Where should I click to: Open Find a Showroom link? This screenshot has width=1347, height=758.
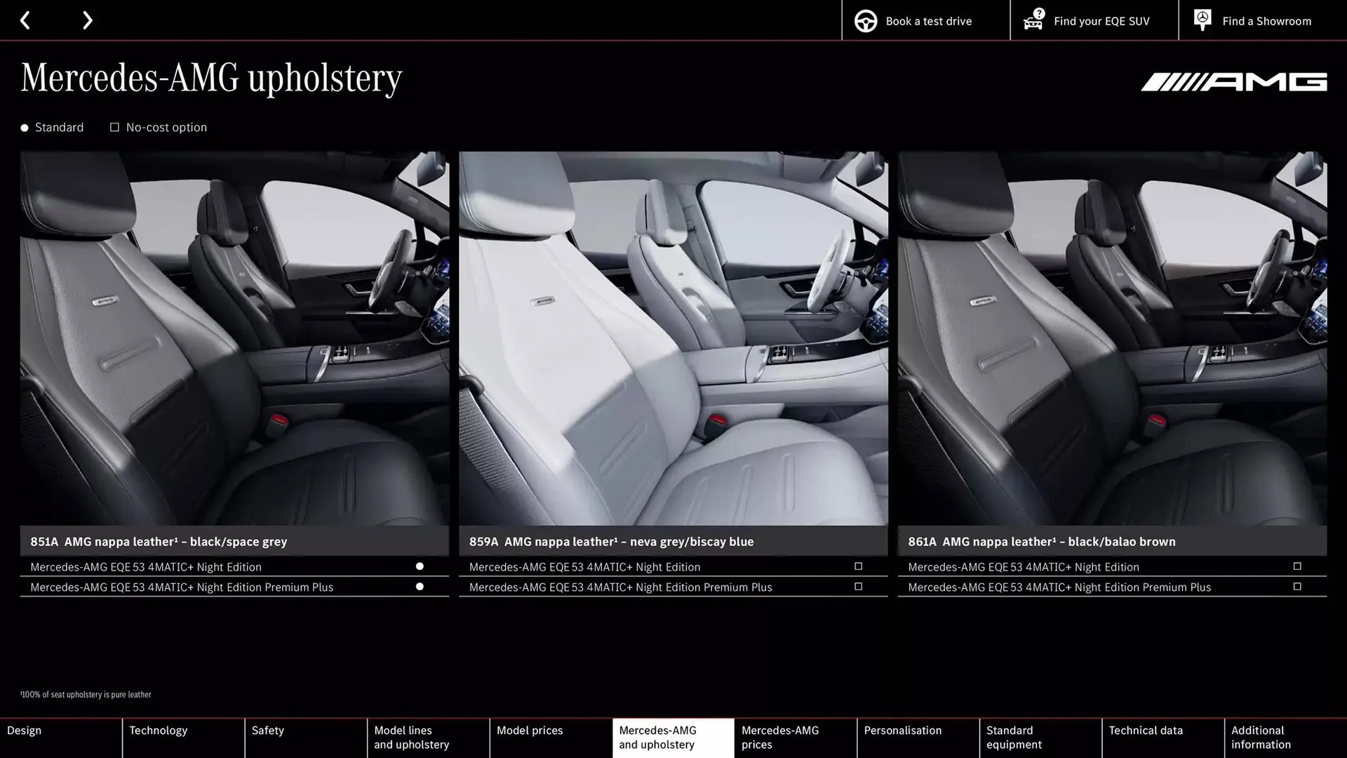tap(1263, 20)
